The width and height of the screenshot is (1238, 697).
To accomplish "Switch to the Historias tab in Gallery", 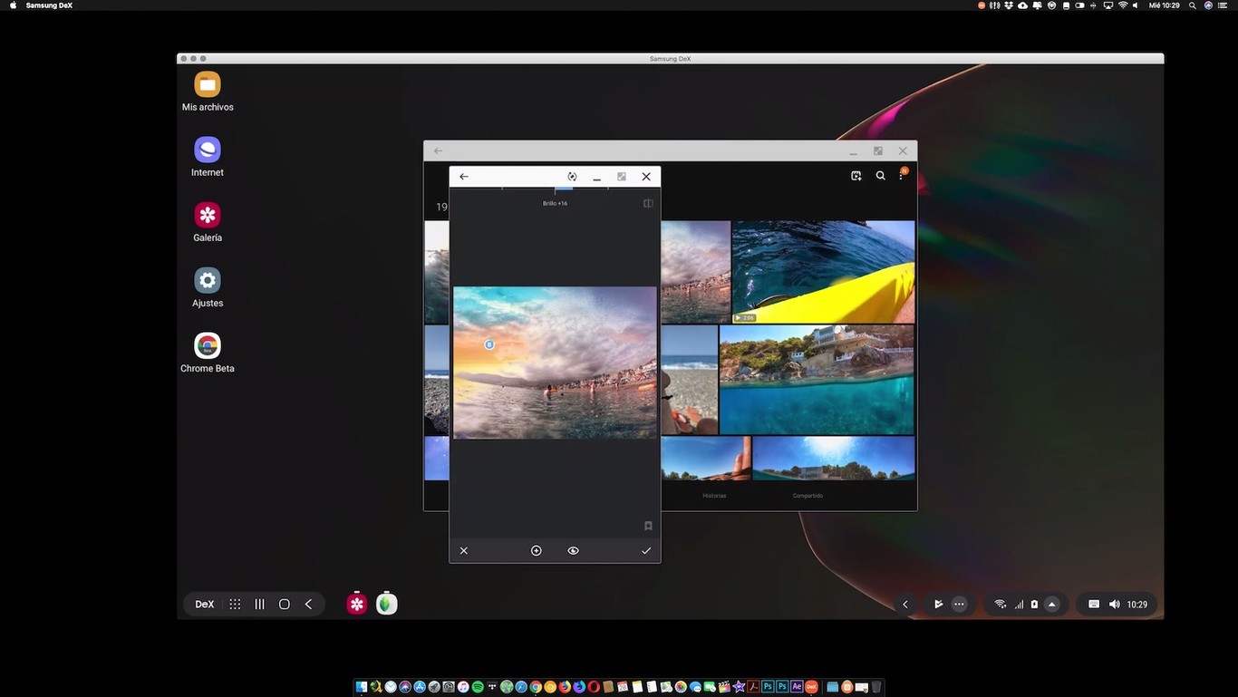I will (715, 496).
